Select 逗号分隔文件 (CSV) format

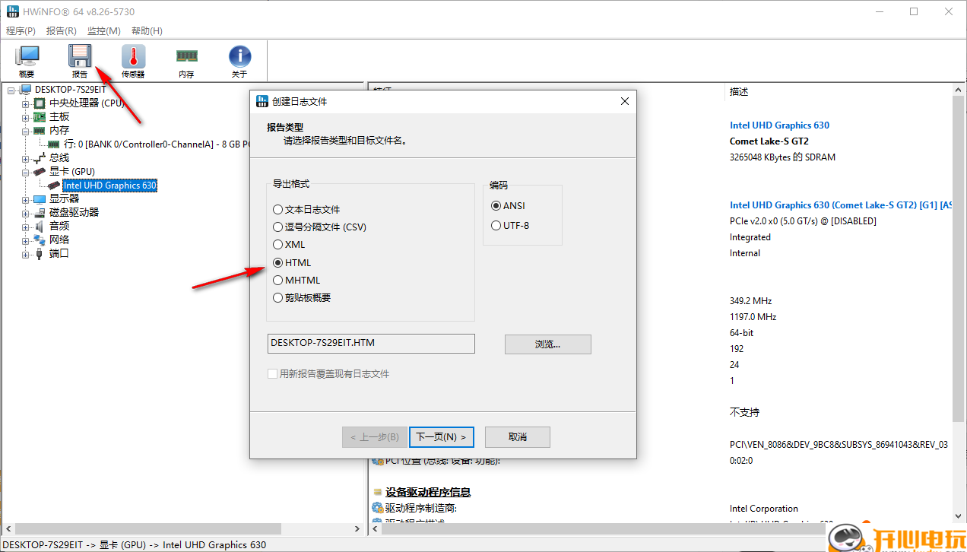[277, 227]
